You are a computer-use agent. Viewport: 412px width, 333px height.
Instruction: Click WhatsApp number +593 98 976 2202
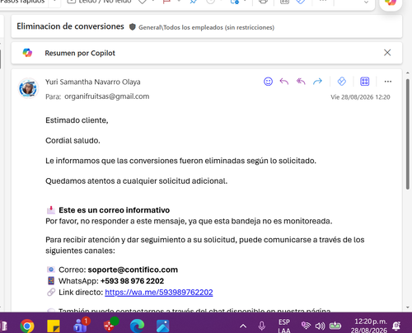tap(132, 281)
